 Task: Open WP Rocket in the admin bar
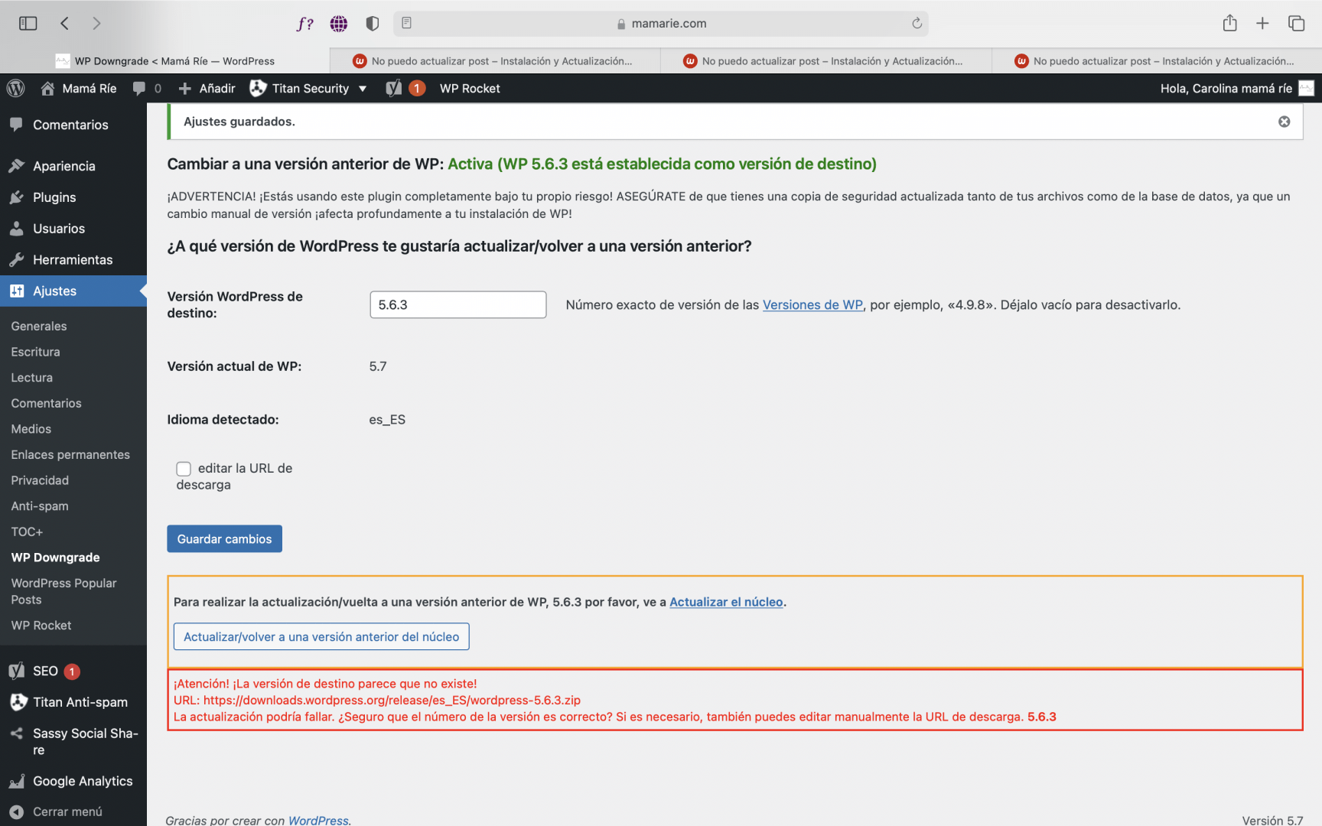tap(470, 89)
